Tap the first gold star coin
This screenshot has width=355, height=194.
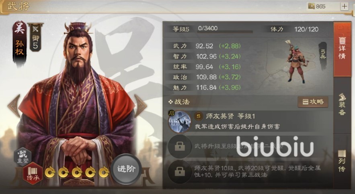(50, 173)
